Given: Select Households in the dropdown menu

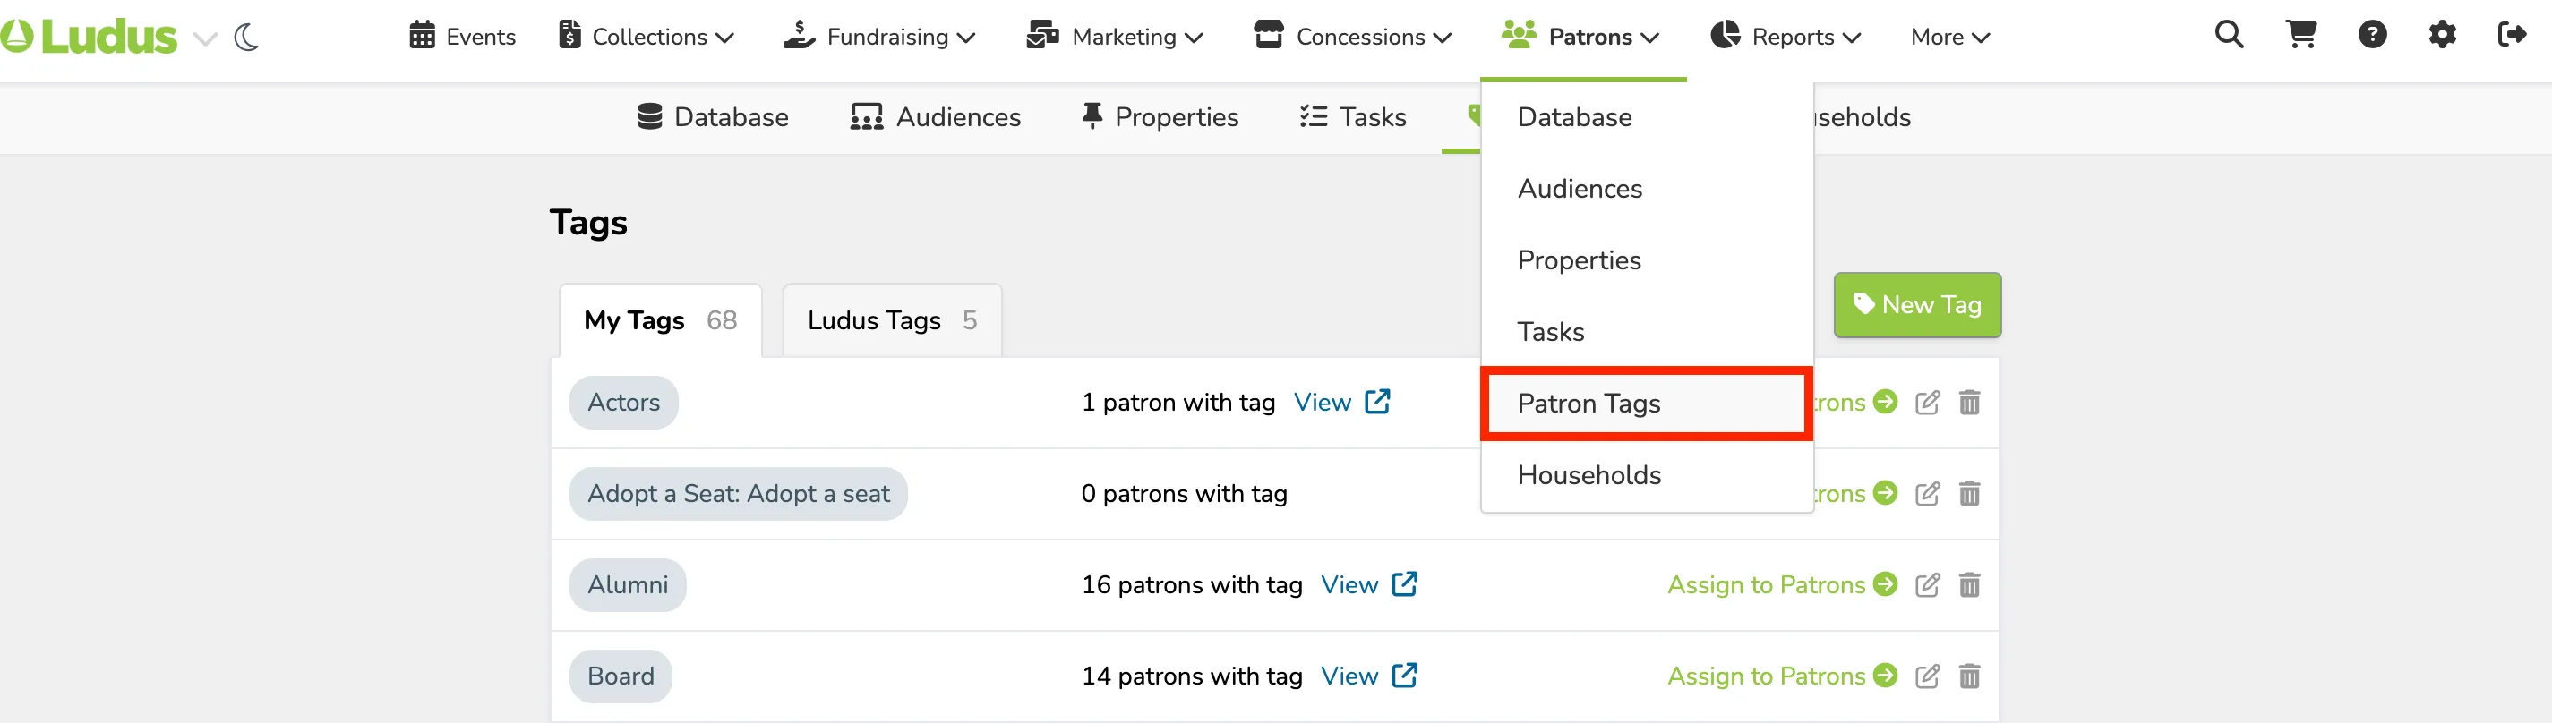Looking at the screenshot, I should [x=1647, y=474].
